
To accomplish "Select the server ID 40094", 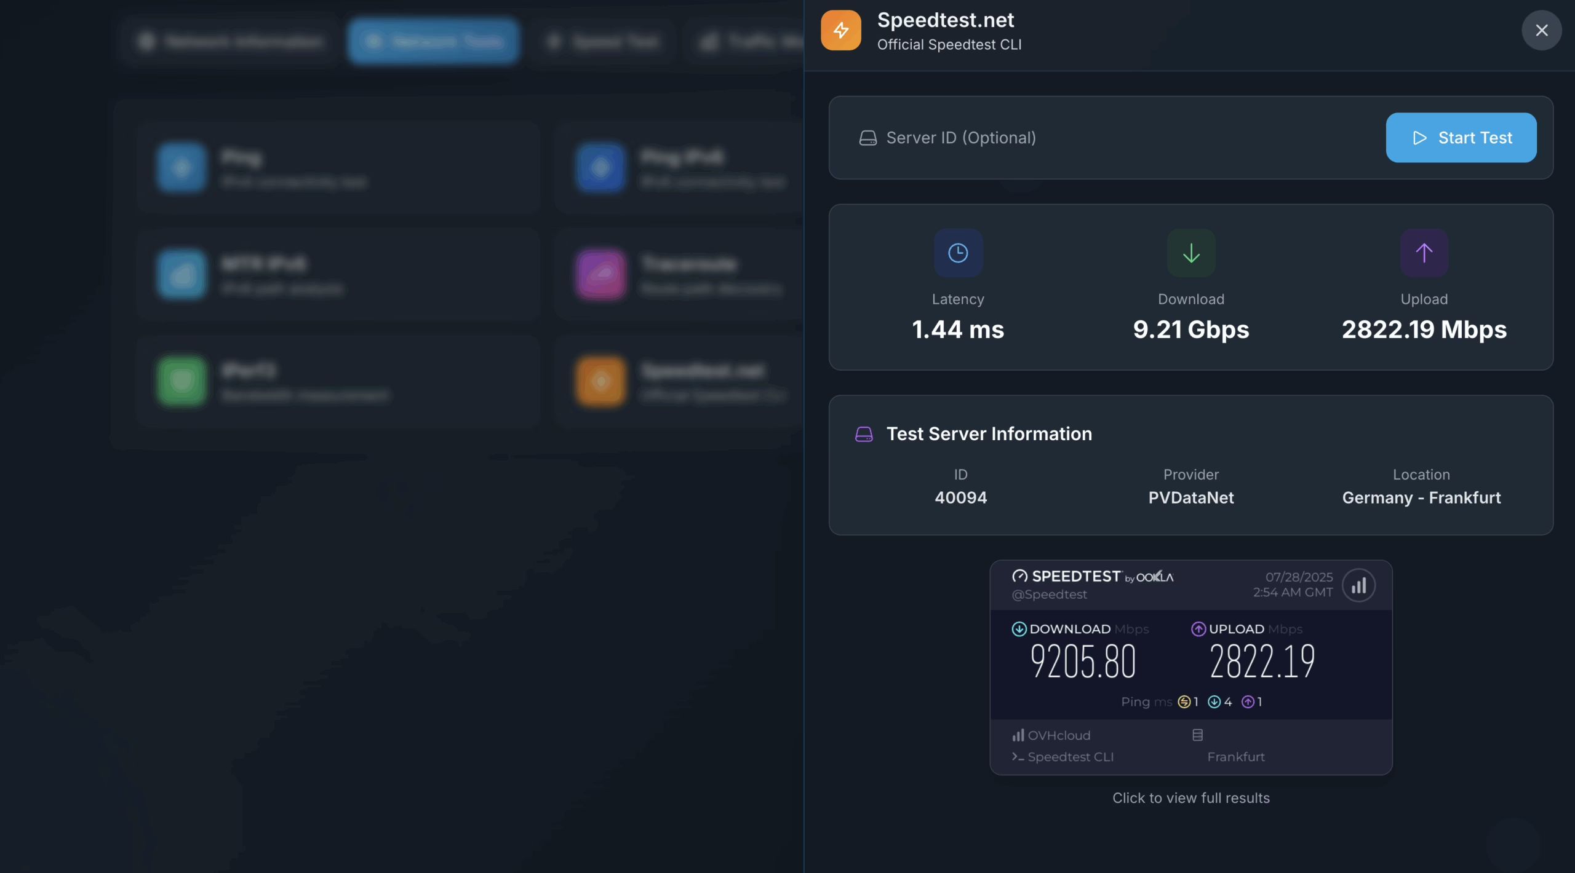I will tap(960, 497).
